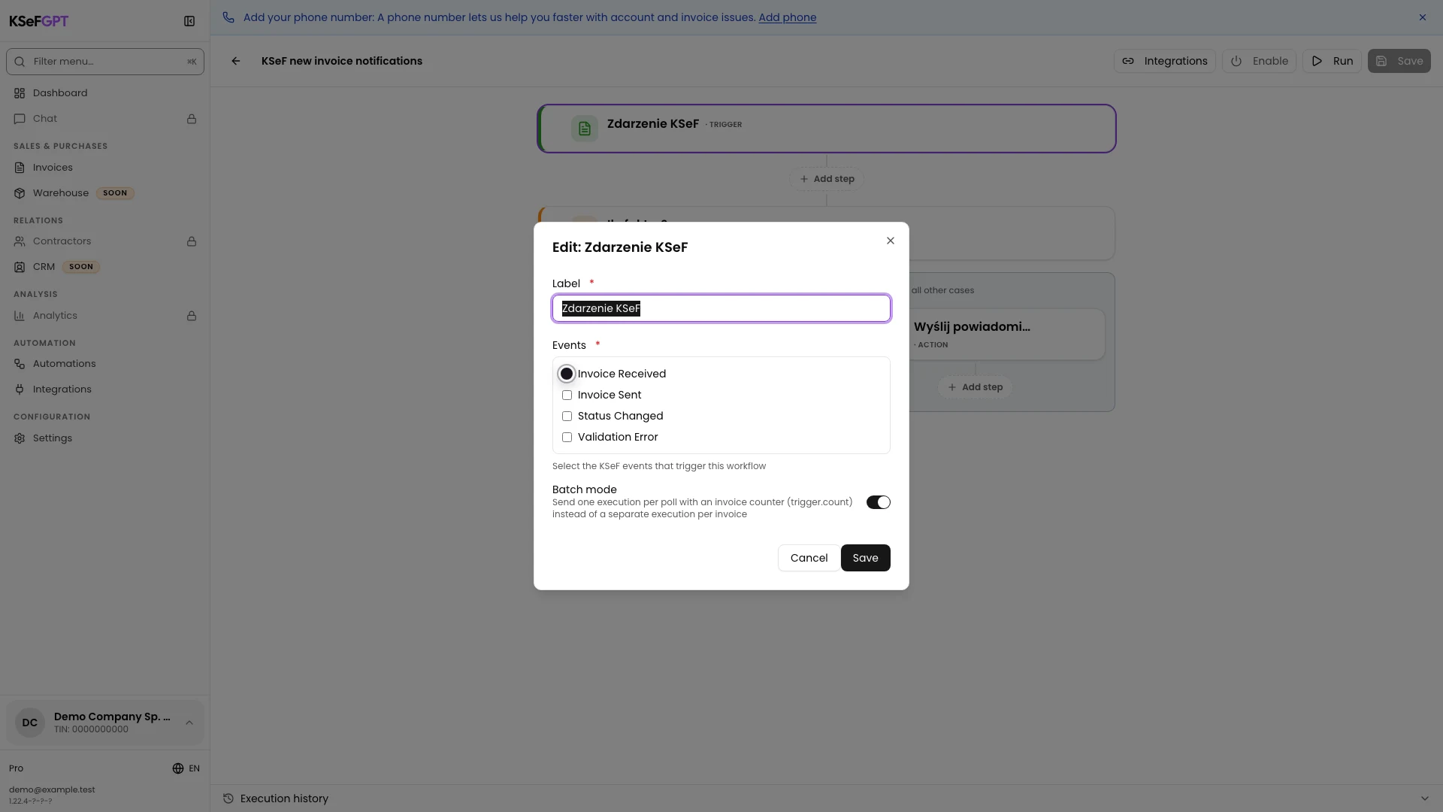
Task: Click the Execution history clock icon
Action: 228,798
